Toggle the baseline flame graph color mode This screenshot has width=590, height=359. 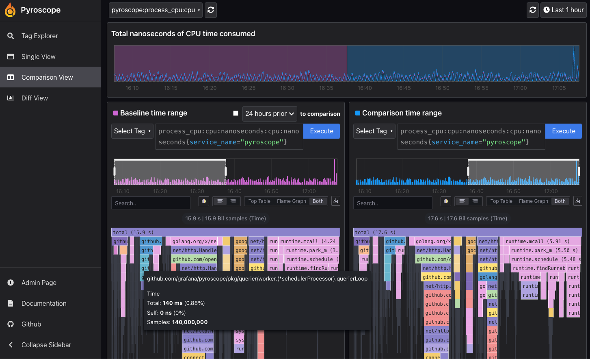[x=204, y=201]
